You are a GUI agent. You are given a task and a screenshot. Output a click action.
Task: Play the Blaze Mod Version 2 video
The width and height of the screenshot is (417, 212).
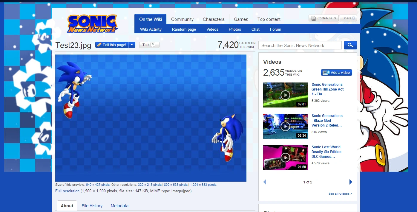point(285,126)
